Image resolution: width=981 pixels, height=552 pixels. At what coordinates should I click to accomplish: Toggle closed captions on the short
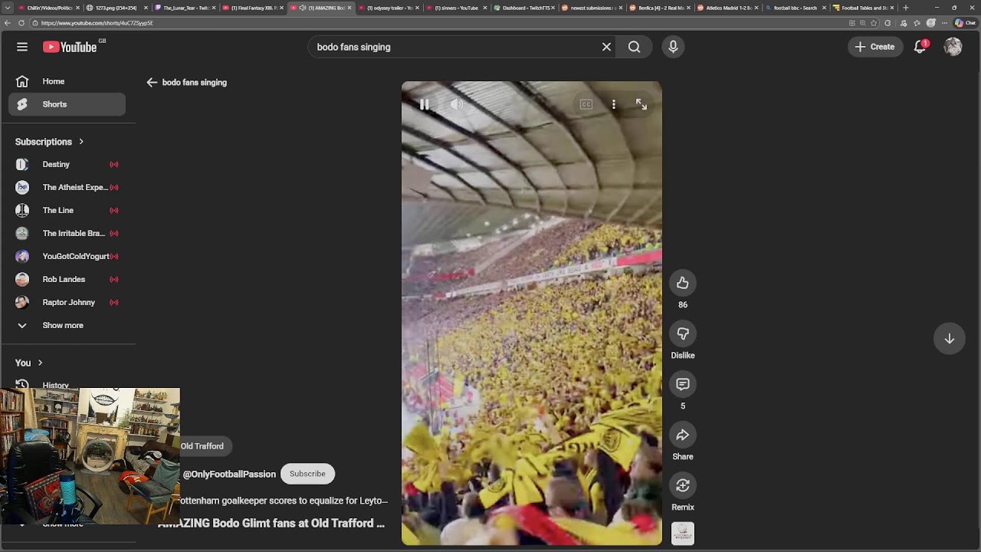click(586, 104)
